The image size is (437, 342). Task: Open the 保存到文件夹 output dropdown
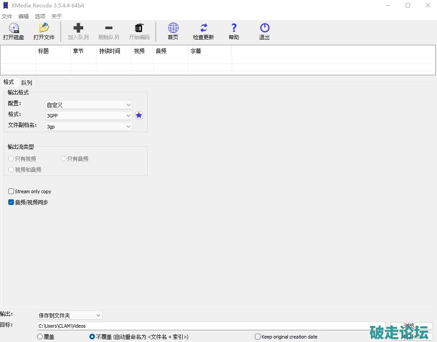pyautogui.click(x=70, y=315)
